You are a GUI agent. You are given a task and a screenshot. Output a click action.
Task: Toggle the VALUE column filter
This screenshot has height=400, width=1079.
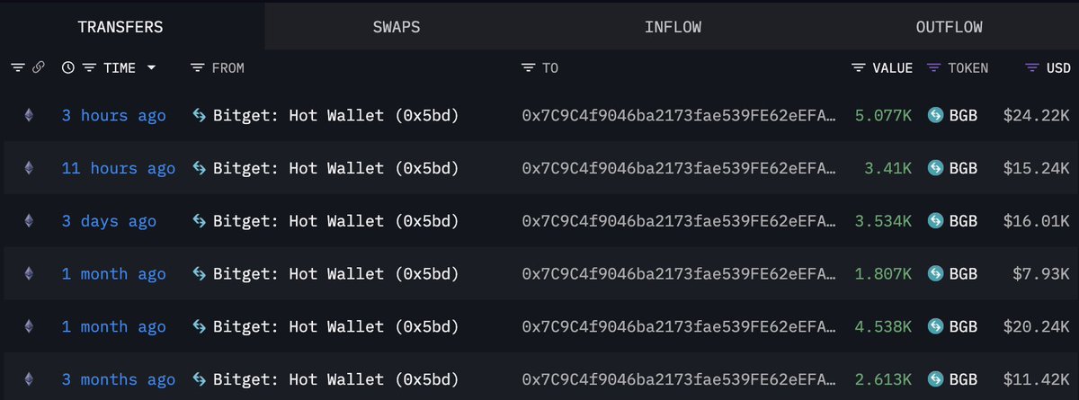click(859, 67)
